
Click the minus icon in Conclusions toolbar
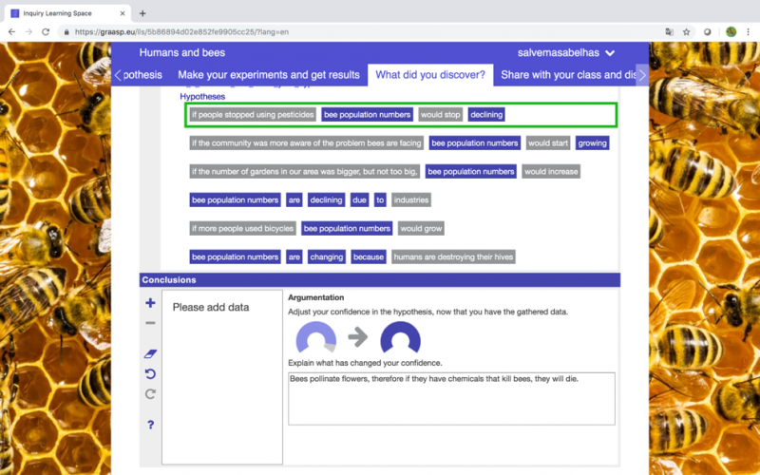click(150, 323)
